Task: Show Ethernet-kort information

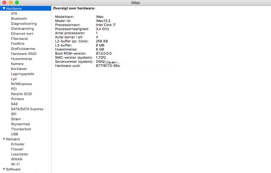Action: [x=22, y=34]
